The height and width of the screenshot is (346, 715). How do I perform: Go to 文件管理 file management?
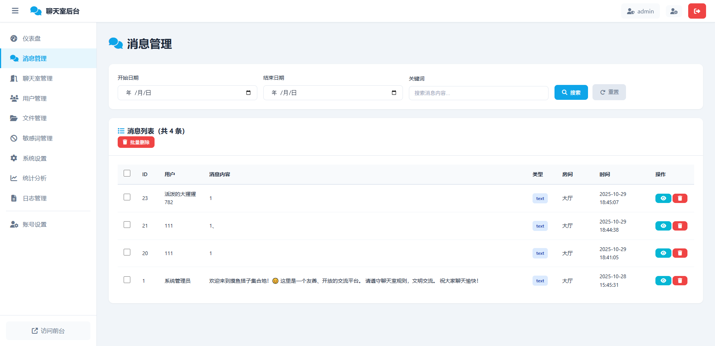tap(34, 118)
